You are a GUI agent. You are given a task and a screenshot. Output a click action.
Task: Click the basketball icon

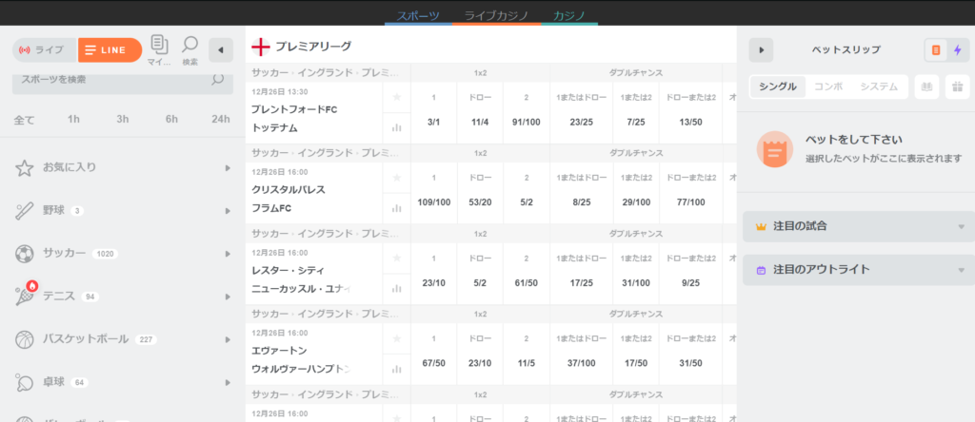(24, 339)
